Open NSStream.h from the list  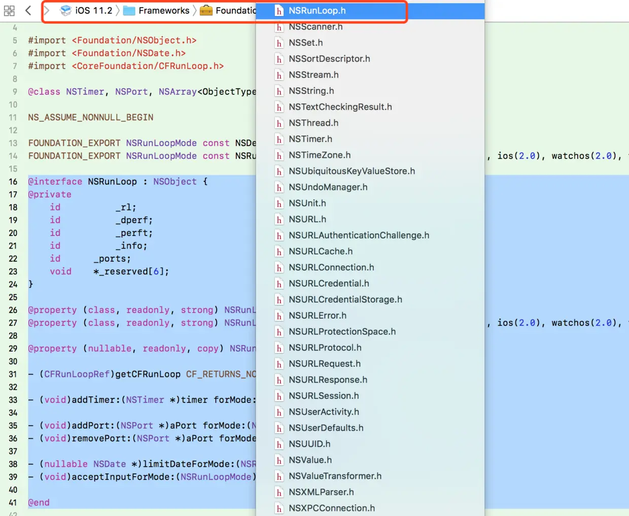point(370,75)
